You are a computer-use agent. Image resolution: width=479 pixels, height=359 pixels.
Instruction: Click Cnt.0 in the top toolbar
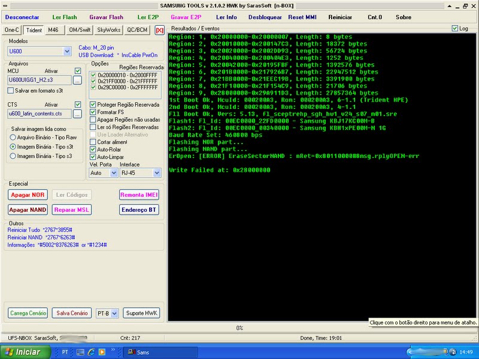[375, 17]
